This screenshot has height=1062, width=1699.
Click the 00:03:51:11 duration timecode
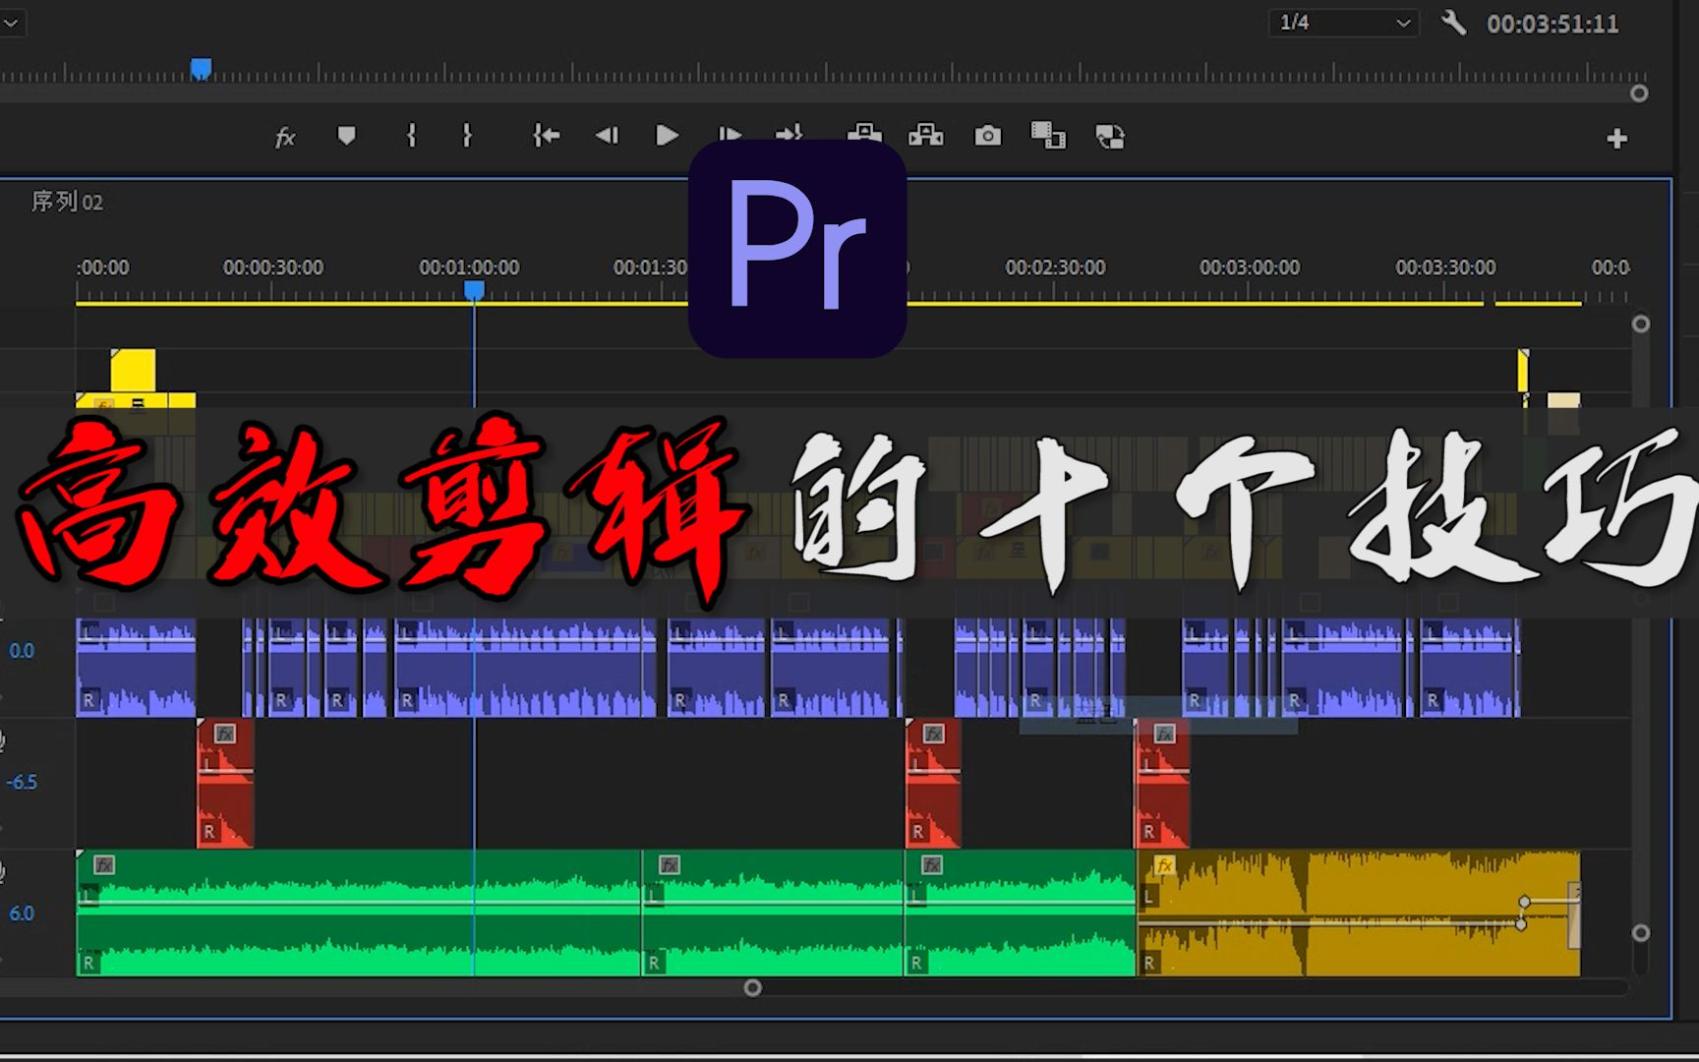1553,24
